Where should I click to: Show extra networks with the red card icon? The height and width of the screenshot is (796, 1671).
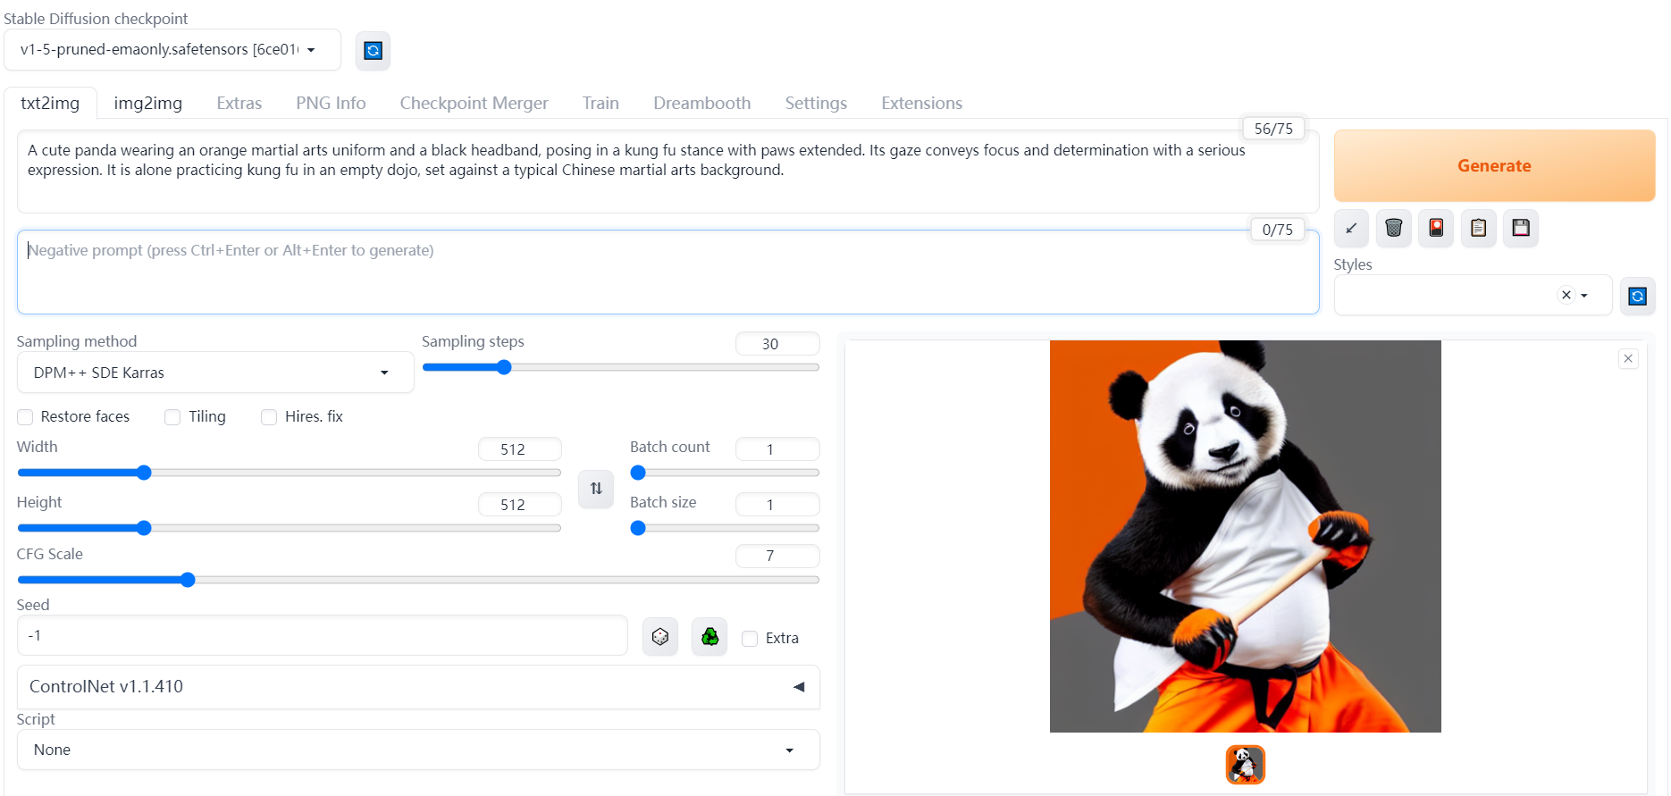[1436, 228]
